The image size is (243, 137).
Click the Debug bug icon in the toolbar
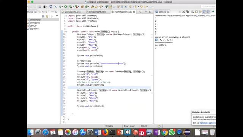60,7
